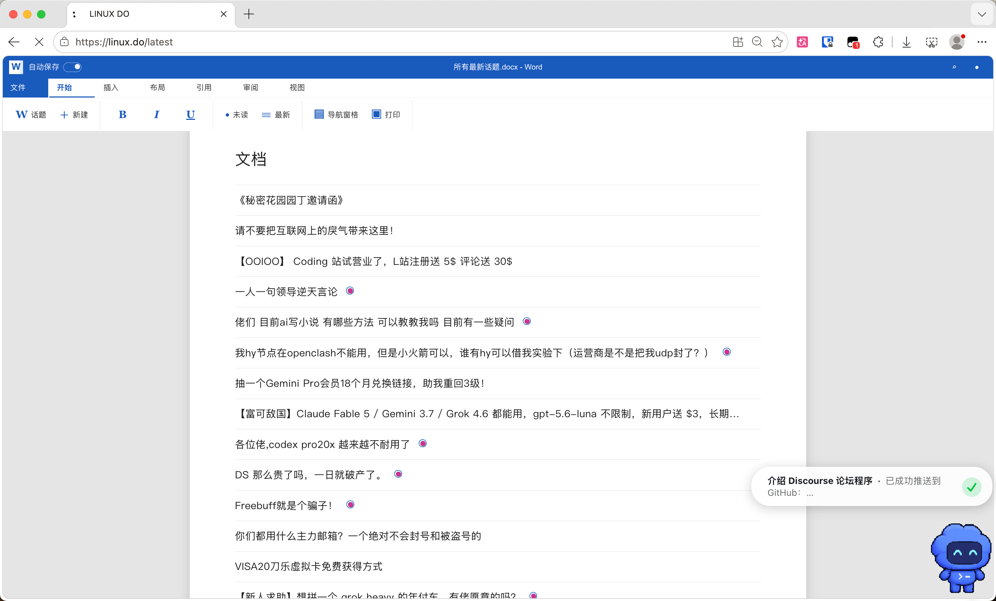Toggle Italic formatting icon
The width and height of the screenshot is (996, 601).
coord(157,115)
